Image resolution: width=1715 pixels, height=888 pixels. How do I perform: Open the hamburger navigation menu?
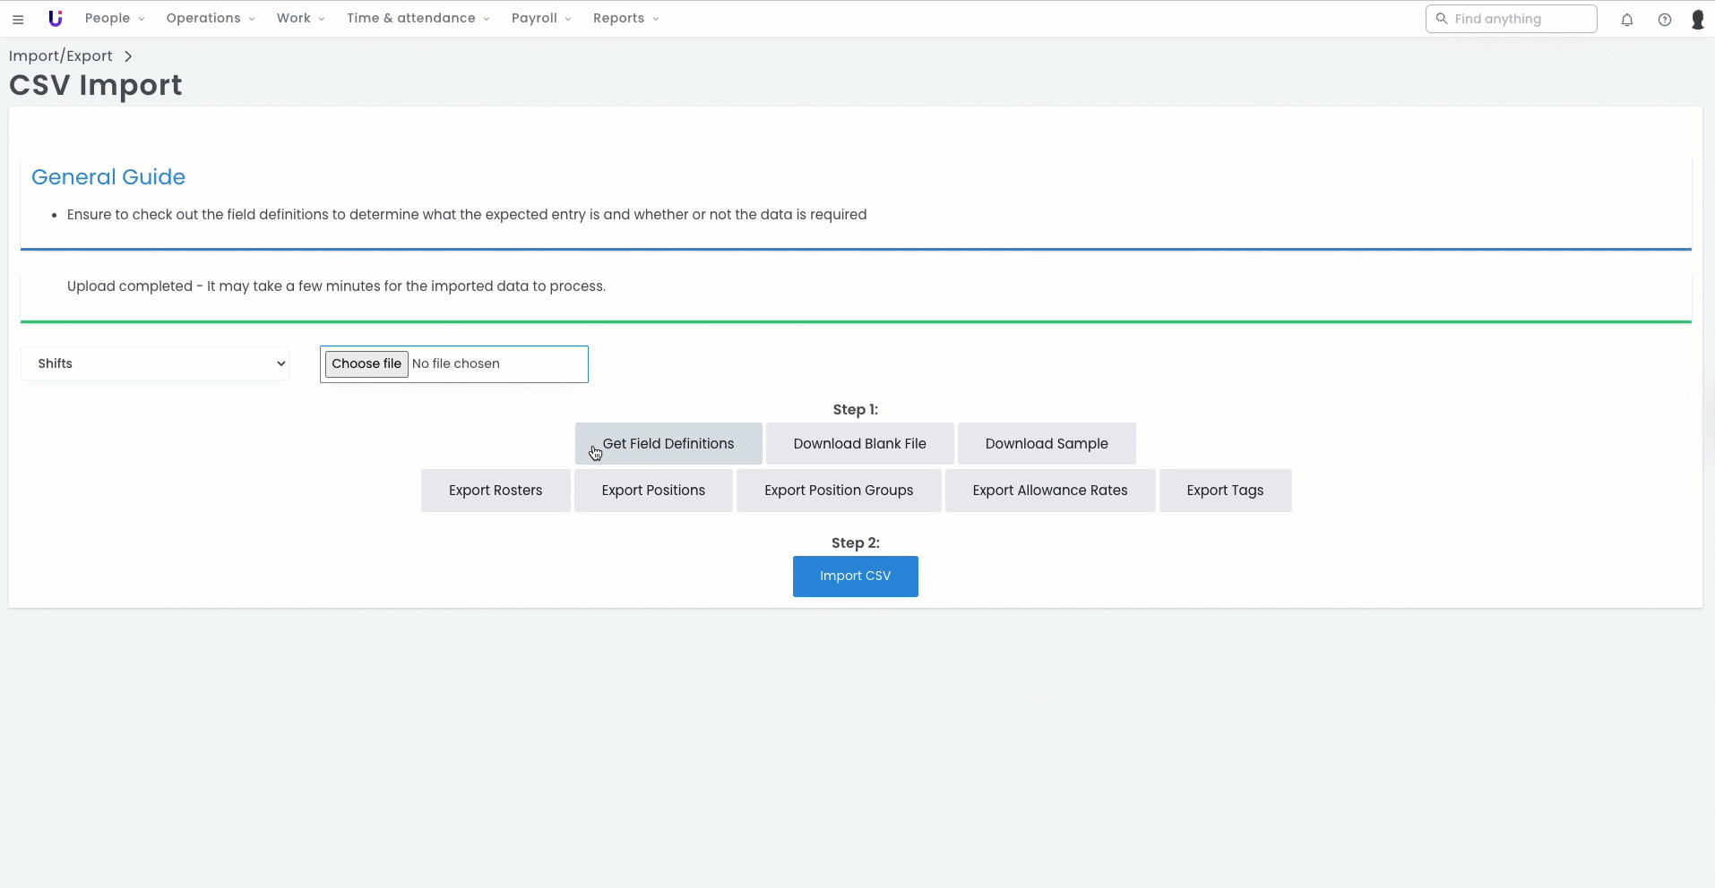tap(18, 19)
